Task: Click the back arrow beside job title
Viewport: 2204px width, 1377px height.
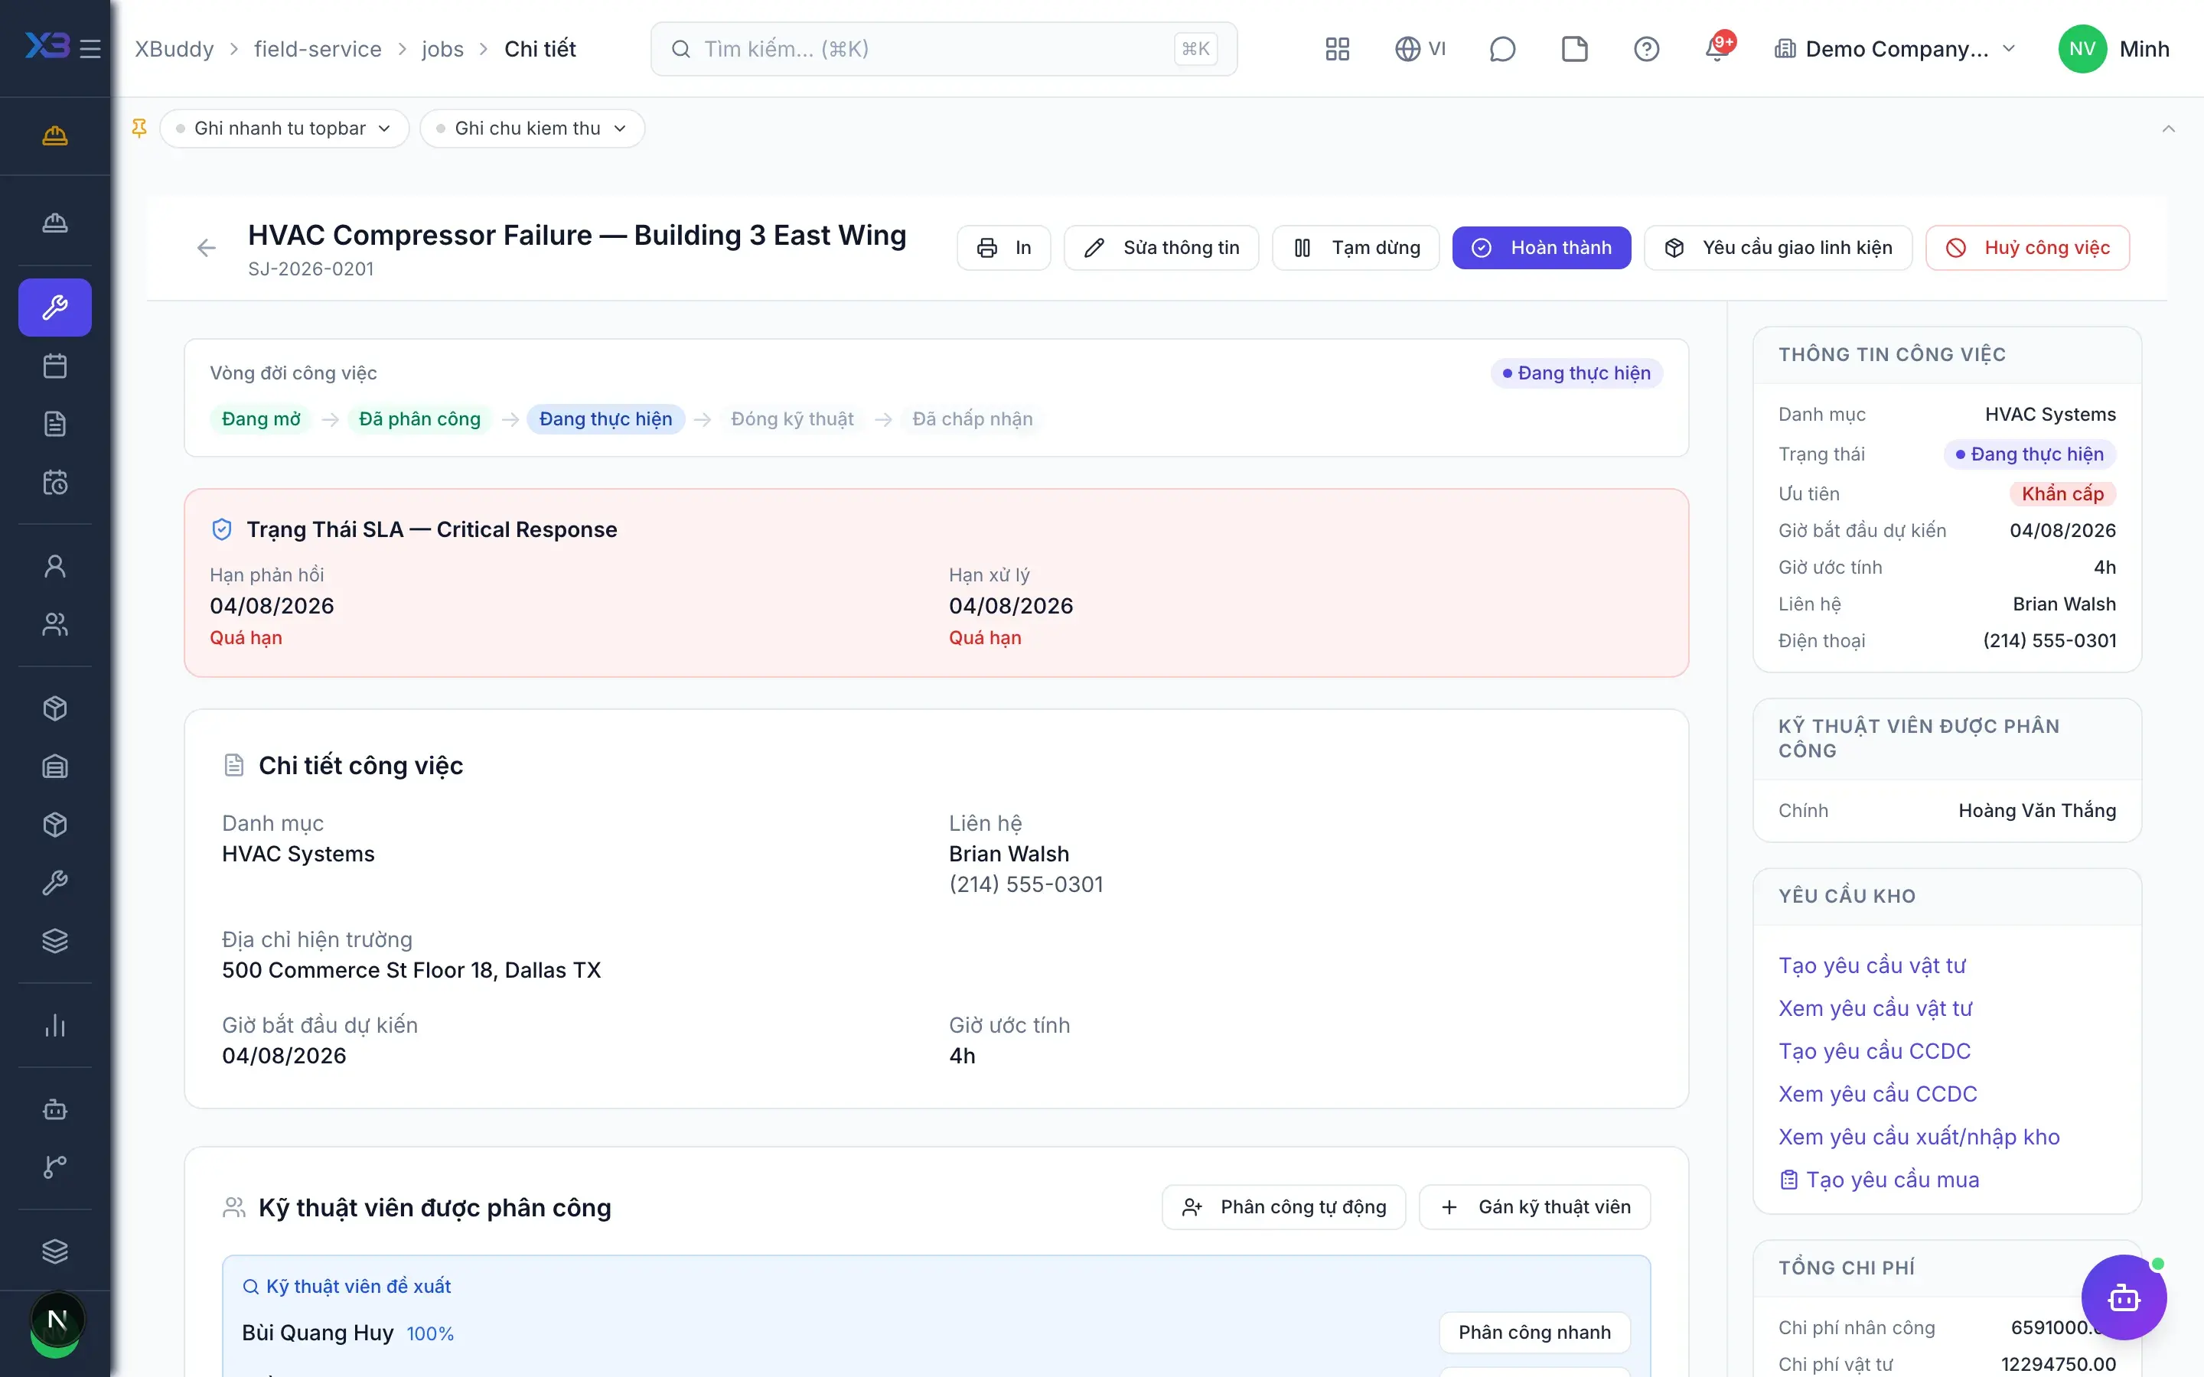Action: click(x=207, y=248)
